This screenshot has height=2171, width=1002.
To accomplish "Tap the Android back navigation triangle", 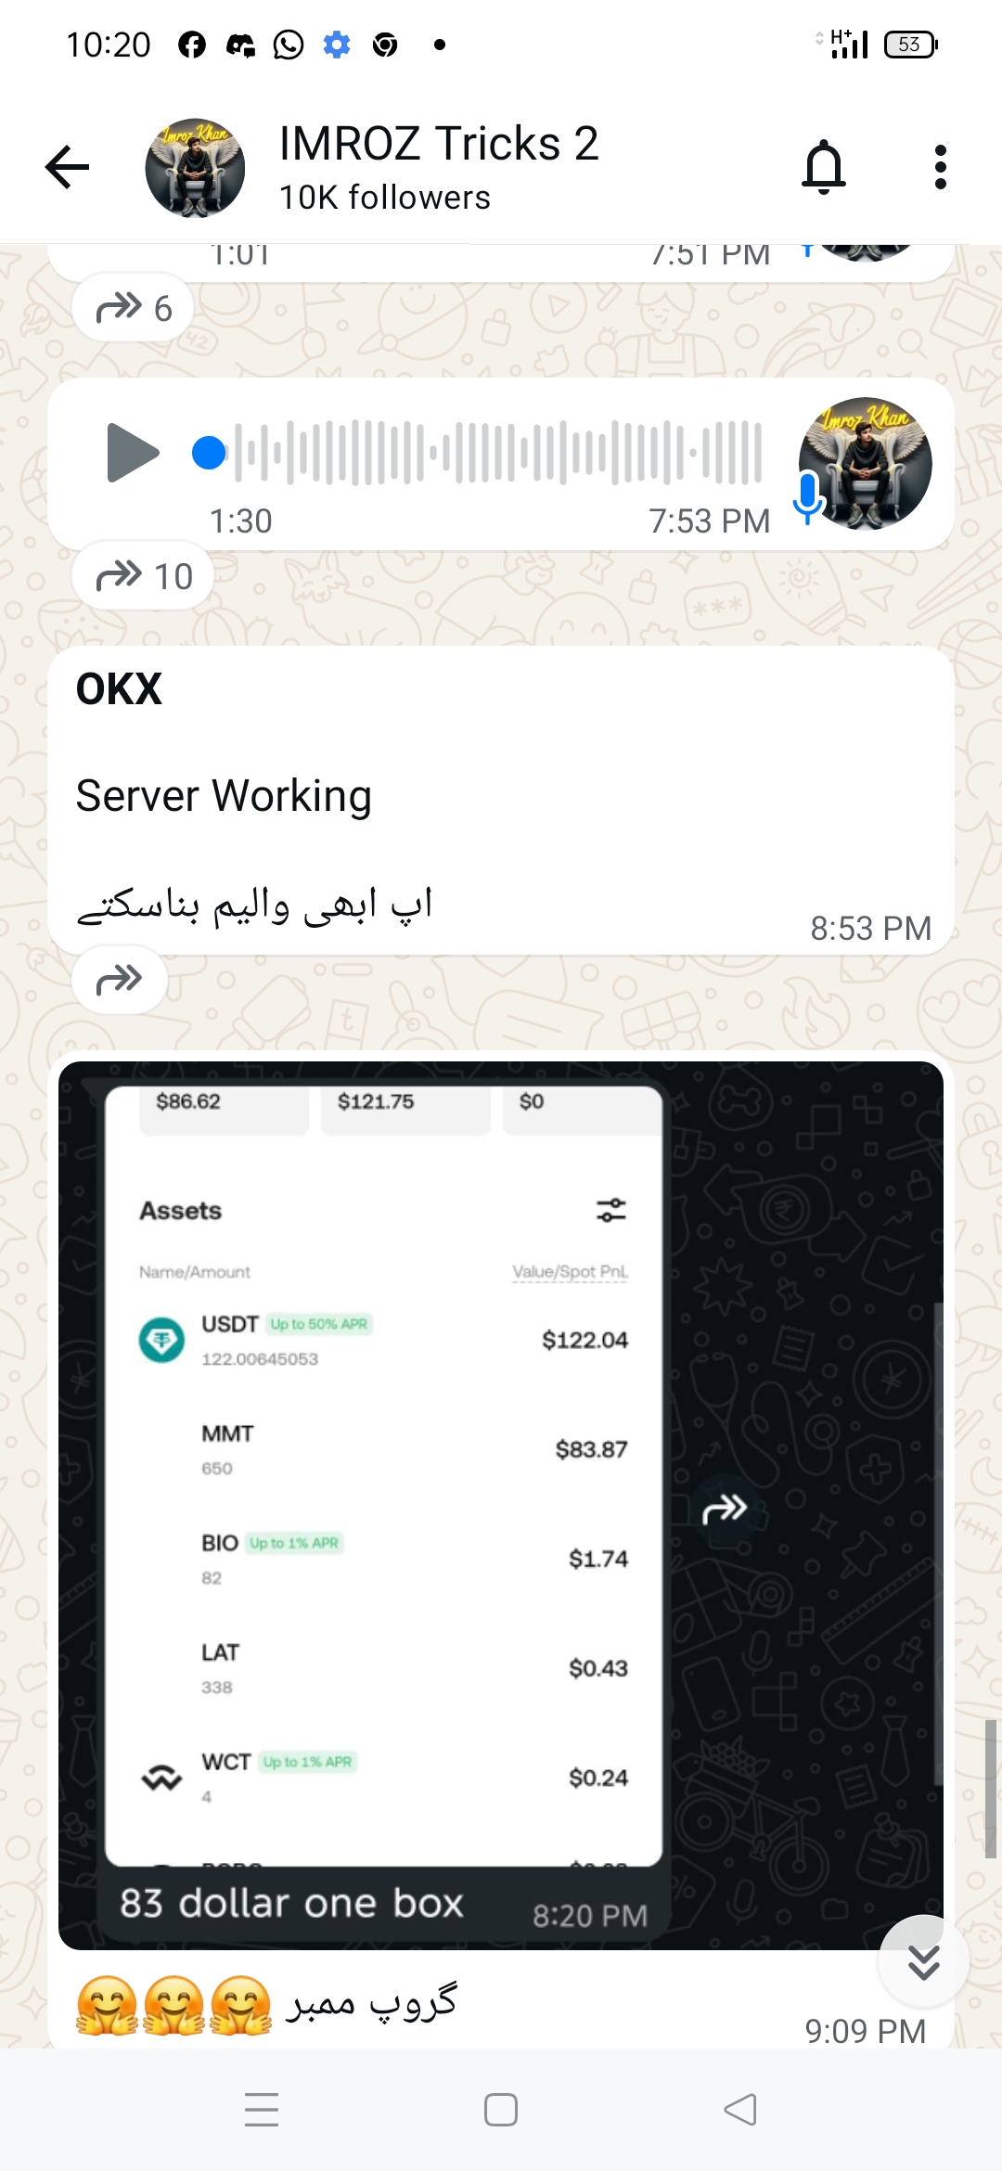I will [x=740, y=2109].
